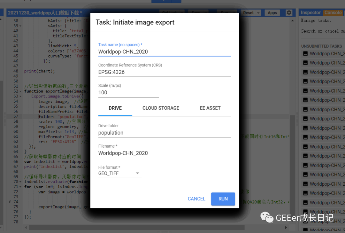The image size is (345, 233).
Task: Edit the Task name field
Action: point(165,52)
